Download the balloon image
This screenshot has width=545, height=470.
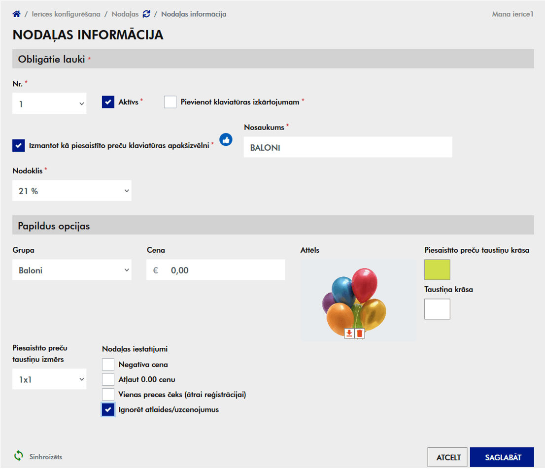[349, 333]
